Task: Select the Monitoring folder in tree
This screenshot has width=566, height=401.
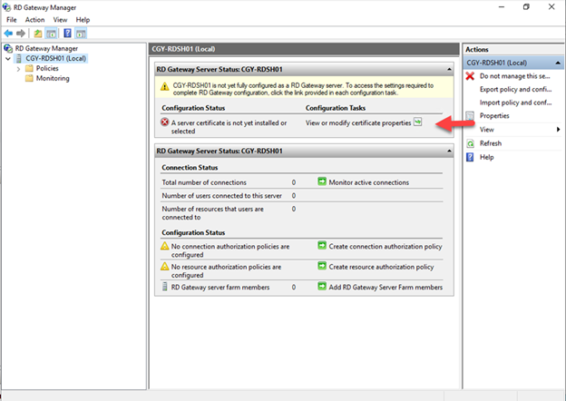Action: coord(53,78)
